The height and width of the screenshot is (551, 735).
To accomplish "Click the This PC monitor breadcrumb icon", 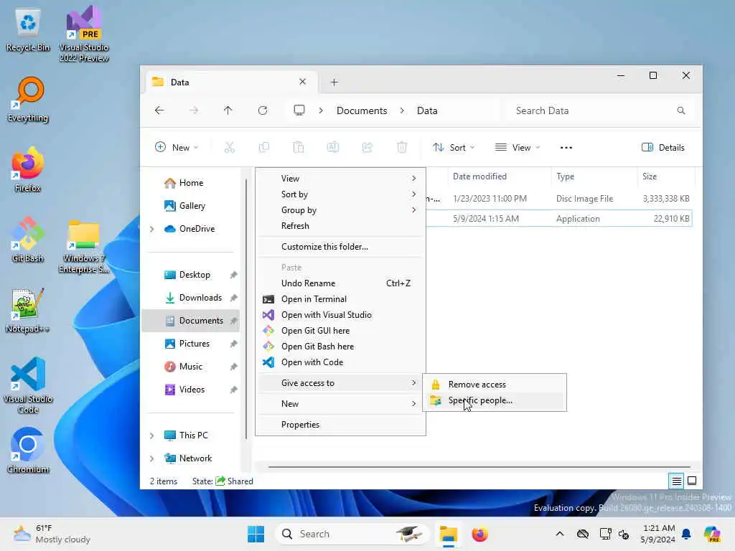I will coord(299,110).
